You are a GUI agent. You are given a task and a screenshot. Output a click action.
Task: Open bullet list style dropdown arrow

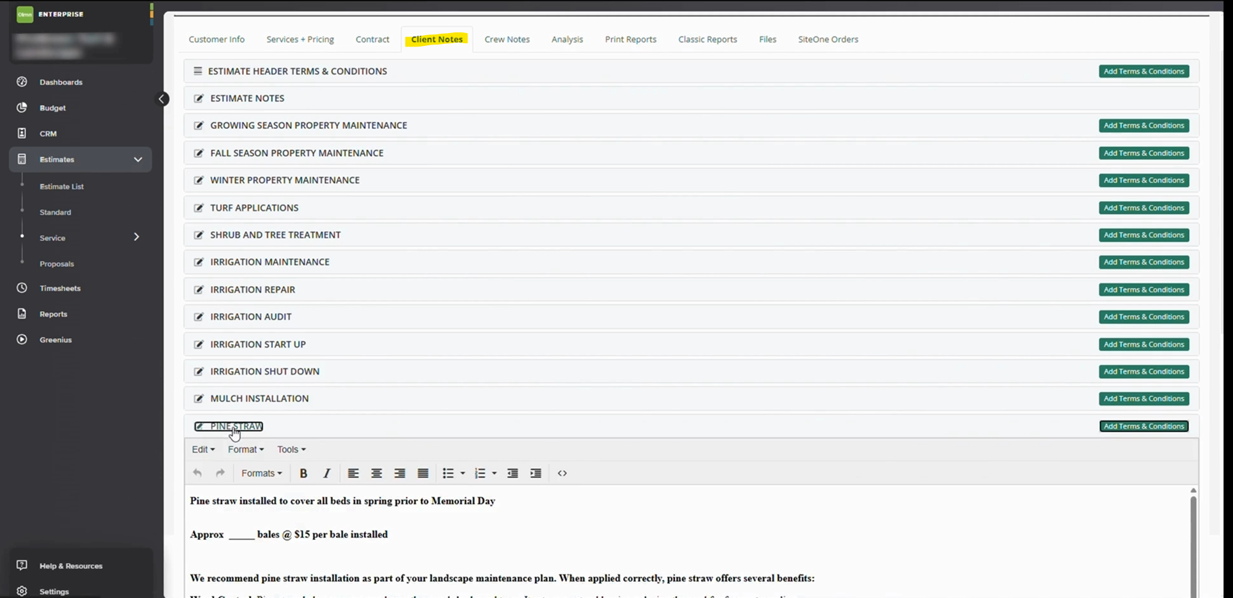pyautogui.click(x=463, y=473)
